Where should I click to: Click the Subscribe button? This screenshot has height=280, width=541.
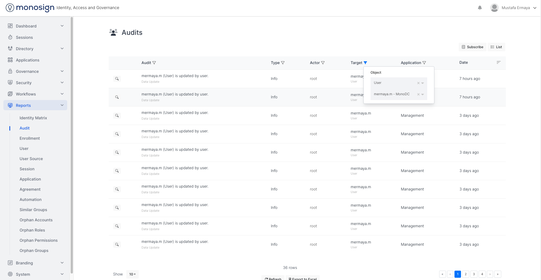tap(472, 47)
